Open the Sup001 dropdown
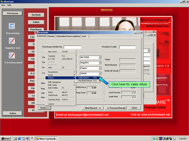This screenshot has width=189, height=141. pyautogui.click(x=100, y=63)
